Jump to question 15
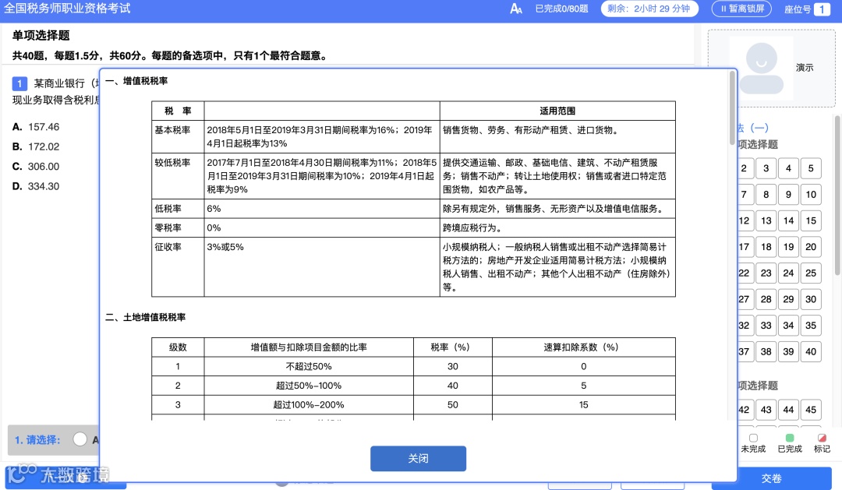 [811, 220]
